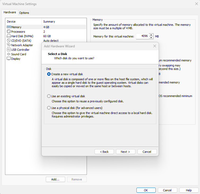The width and height of the screenshot is (200, 194).
Task: Click Cancel in Virtual Machine Settings
Action: click(x=167, y=190)
